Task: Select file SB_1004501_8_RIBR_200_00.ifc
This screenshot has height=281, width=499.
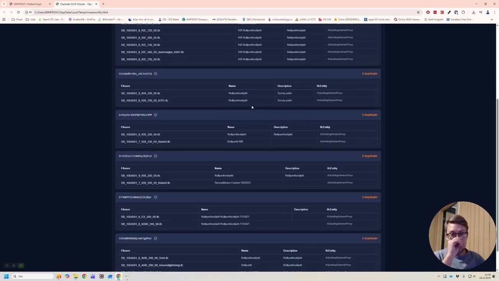Action: 142,224
